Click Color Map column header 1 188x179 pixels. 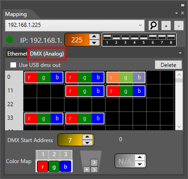pos(43,154)
